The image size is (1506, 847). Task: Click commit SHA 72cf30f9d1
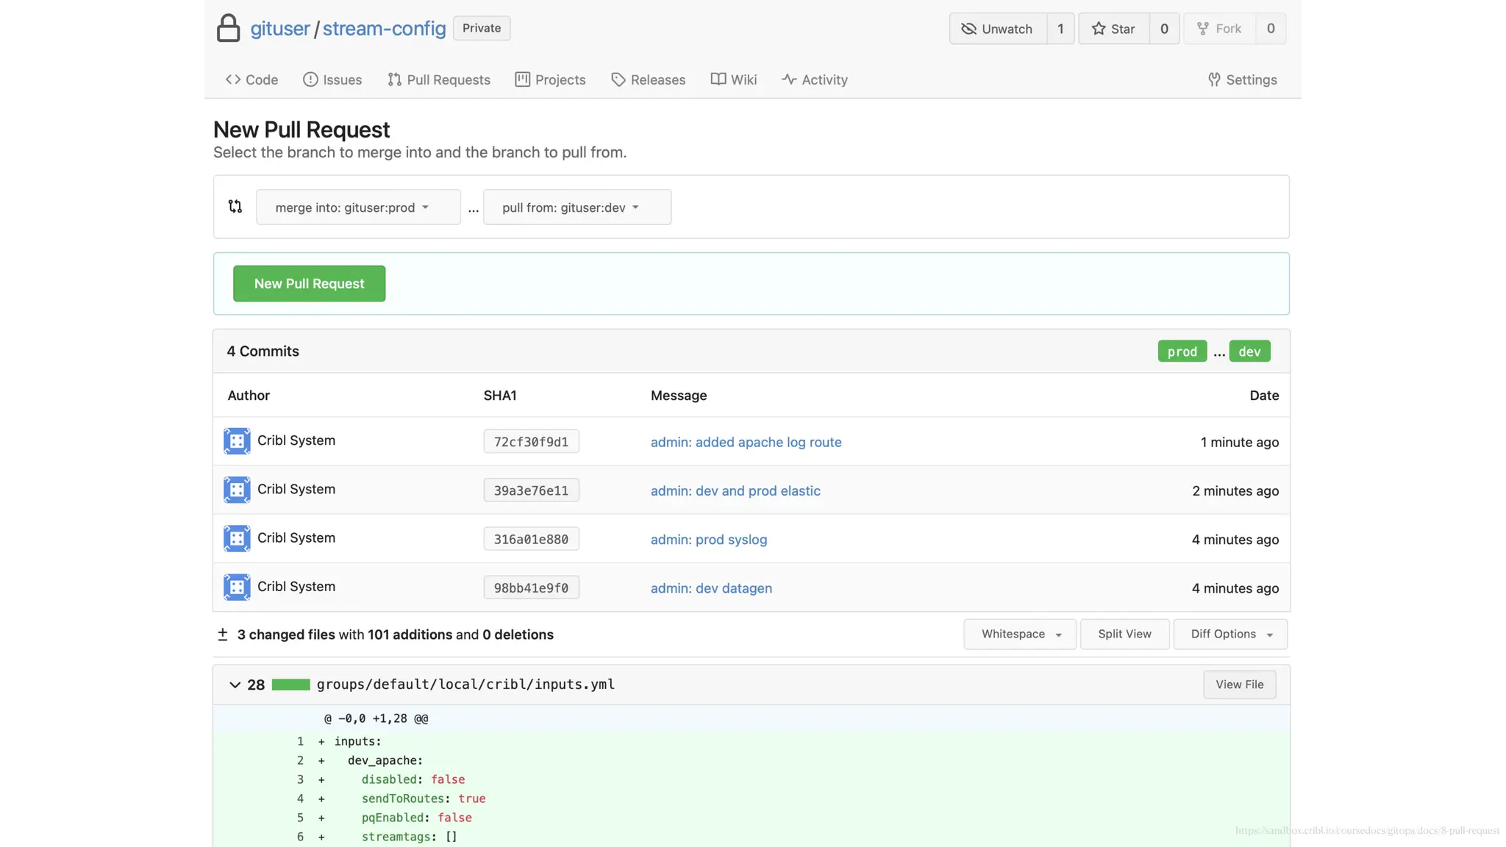[x=531, y=442]
